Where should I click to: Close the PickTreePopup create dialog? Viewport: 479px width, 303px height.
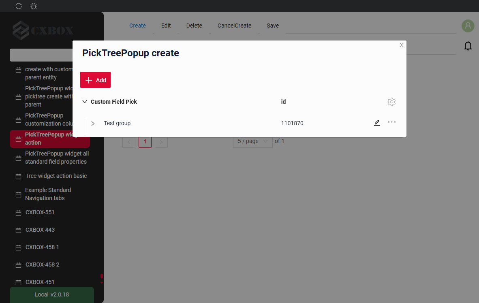click(x=402, y=45)
